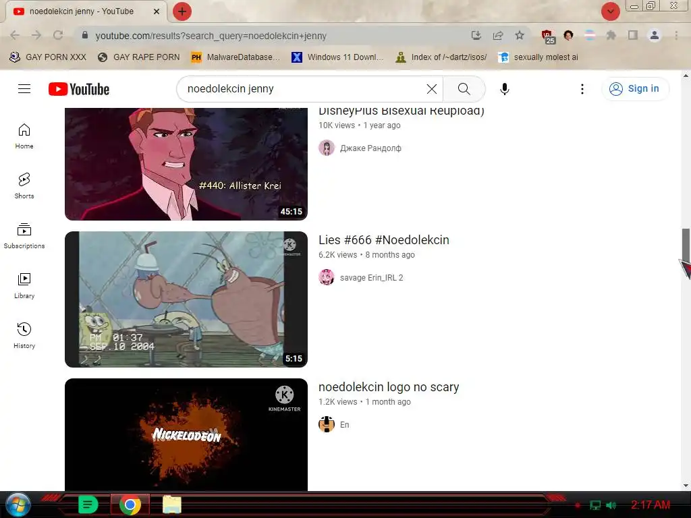Open Library in the sidebar
The height and width of the screenshot is (518, 691).
tap(24, 286)
